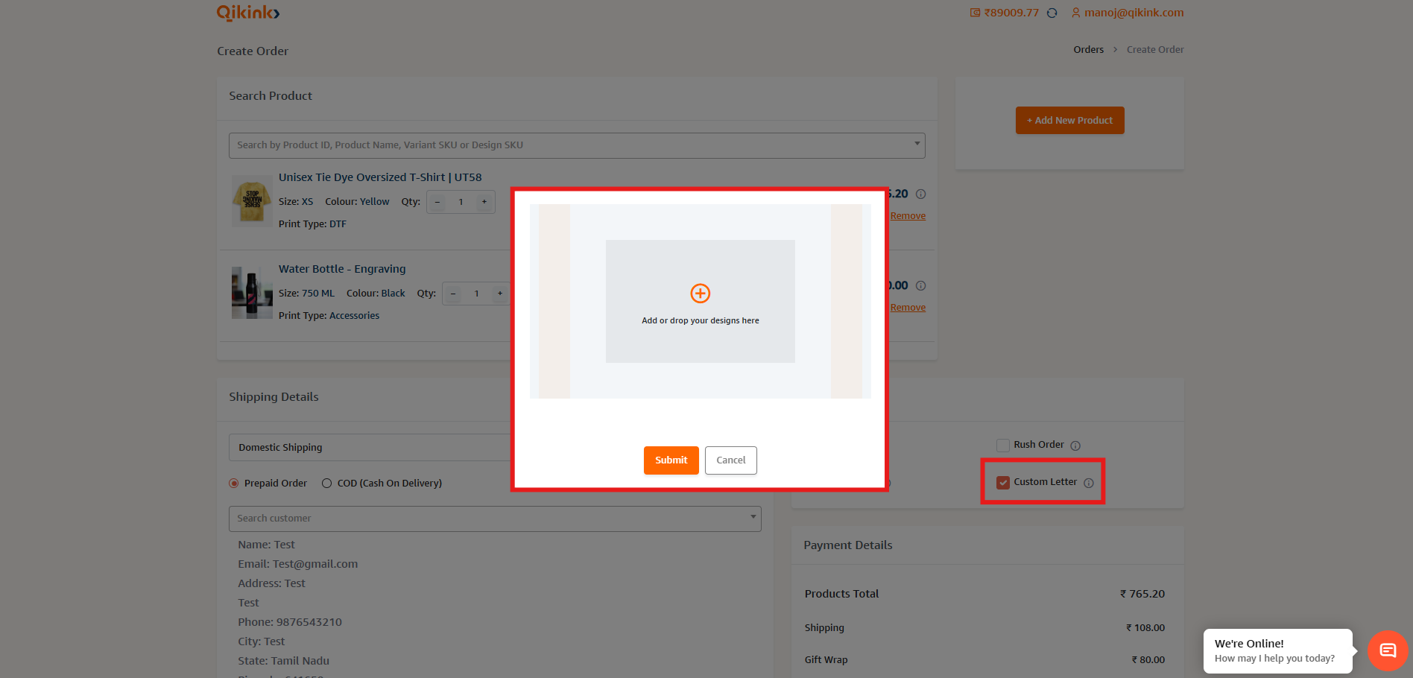Open the live chat bubble icon

coord(1387,650)
